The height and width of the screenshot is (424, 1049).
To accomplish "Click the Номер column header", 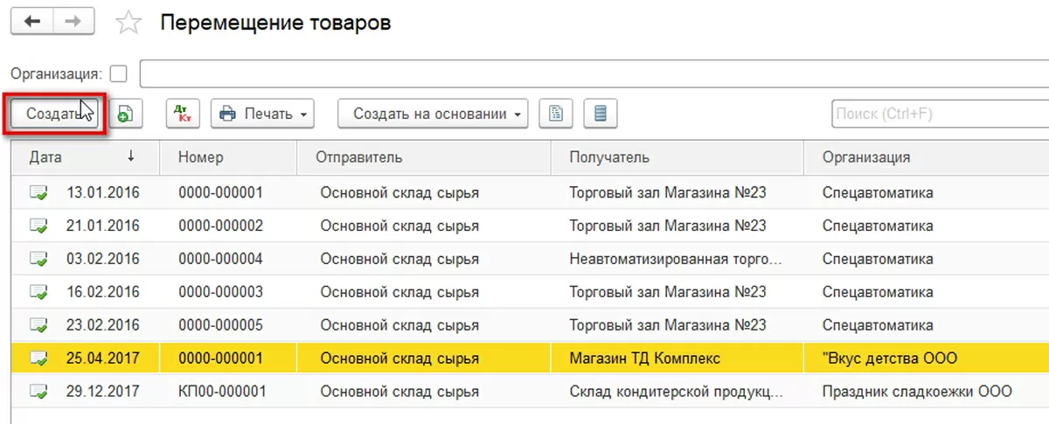I will [201, 157].
